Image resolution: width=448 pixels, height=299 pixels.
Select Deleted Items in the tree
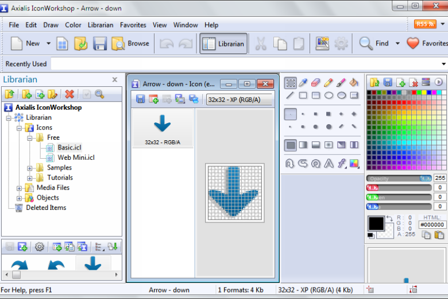coord(46,208)
